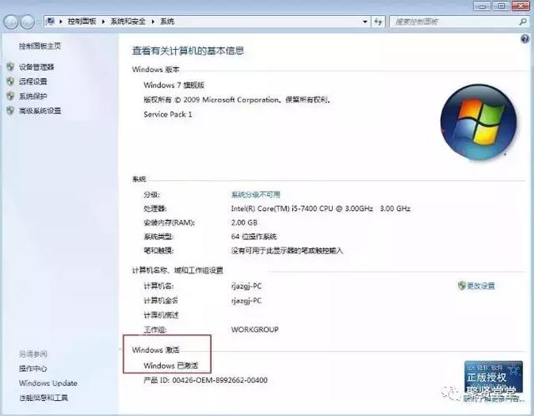Click the product ID 00426-OEM-8992662-00400 text
Screen dimensions: 534x416
pos(205,380)
